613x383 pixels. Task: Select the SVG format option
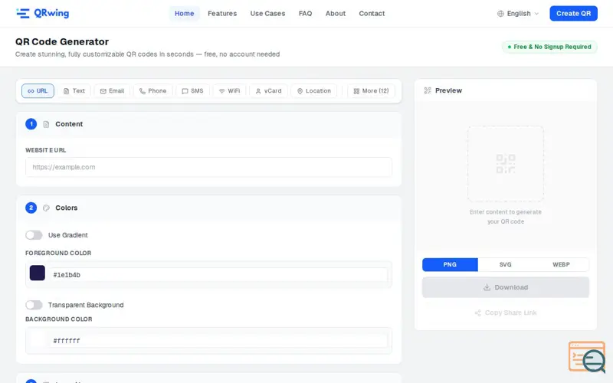coord(506,264)
